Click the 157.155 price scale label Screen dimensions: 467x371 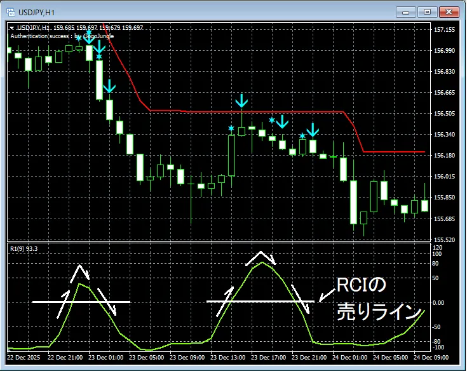(x=443, y=30)
